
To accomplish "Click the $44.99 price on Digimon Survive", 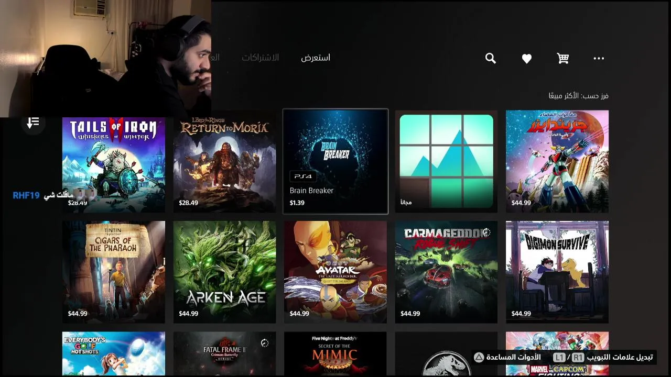I will (521, 314).
